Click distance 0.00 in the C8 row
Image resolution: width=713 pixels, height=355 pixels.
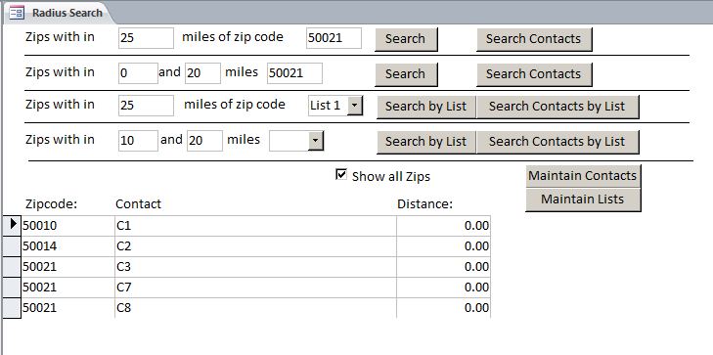pos(443,308)
